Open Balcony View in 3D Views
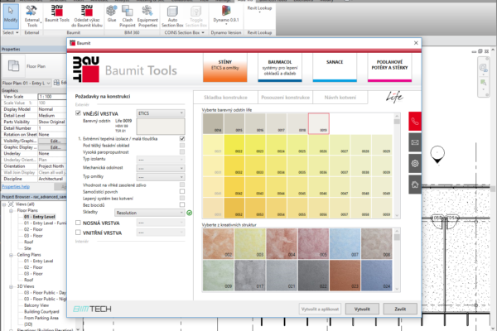The width and height of the screenshot is (497, 331). pyautogui.click(x=36, y=305)
